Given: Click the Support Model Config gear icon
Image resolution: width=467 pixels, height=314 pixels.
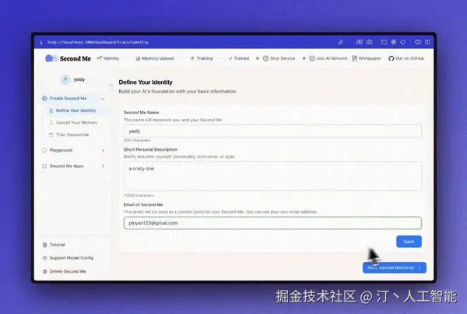Looking at the screenshot, I should tap(44, 258).
